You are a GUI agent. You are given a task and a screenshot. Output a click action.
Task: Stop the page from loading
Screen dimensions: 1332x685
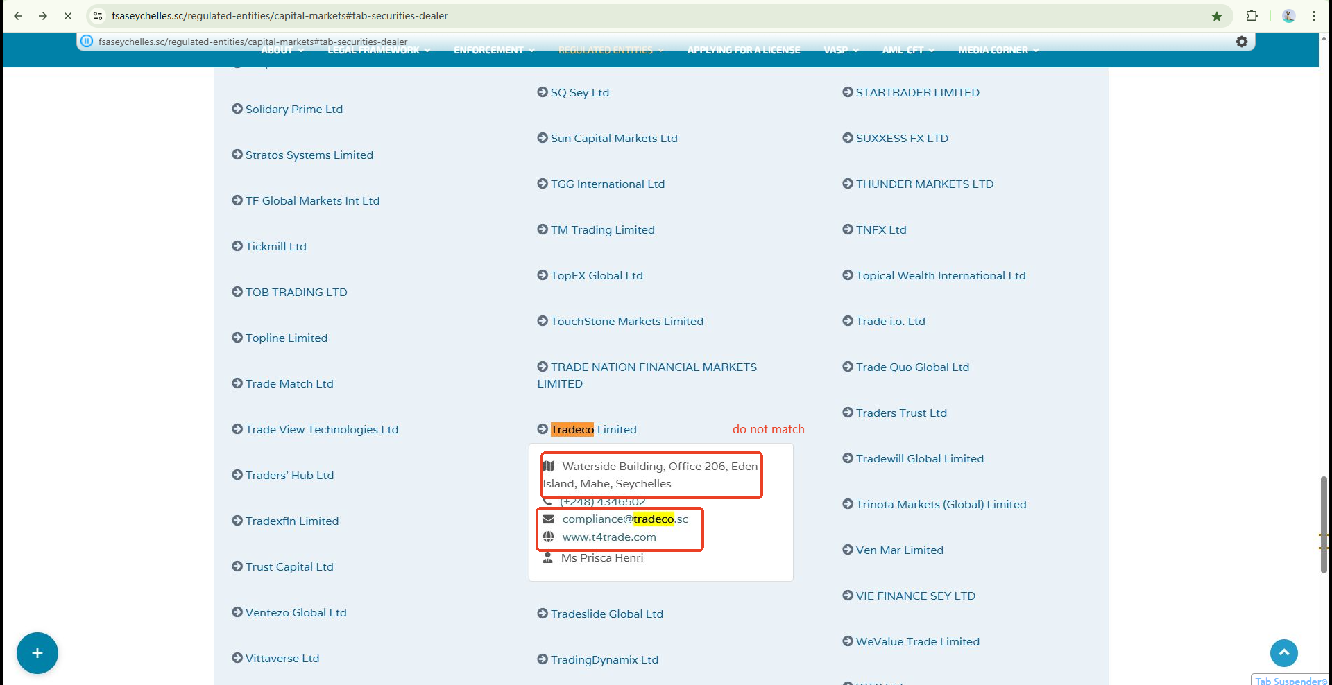pyautogui.click(x=68, y=16)
